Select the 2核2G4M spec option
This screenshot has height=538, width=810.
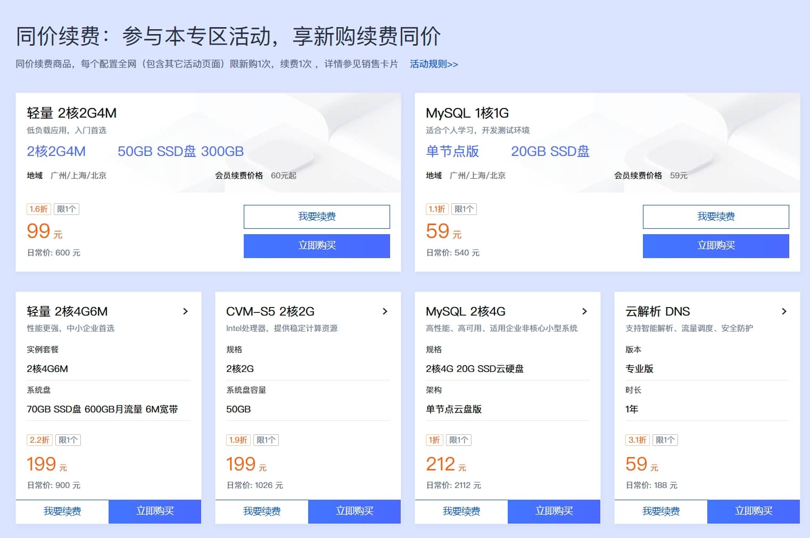[x=56, y=152]
